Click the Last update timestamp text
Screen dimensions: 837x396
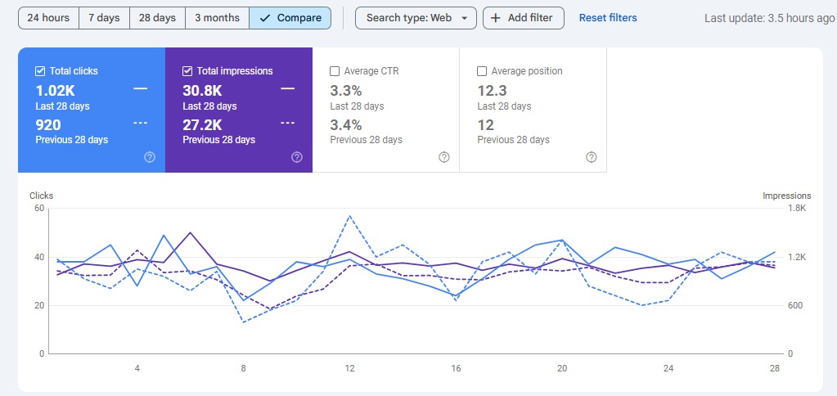(769, 18)
